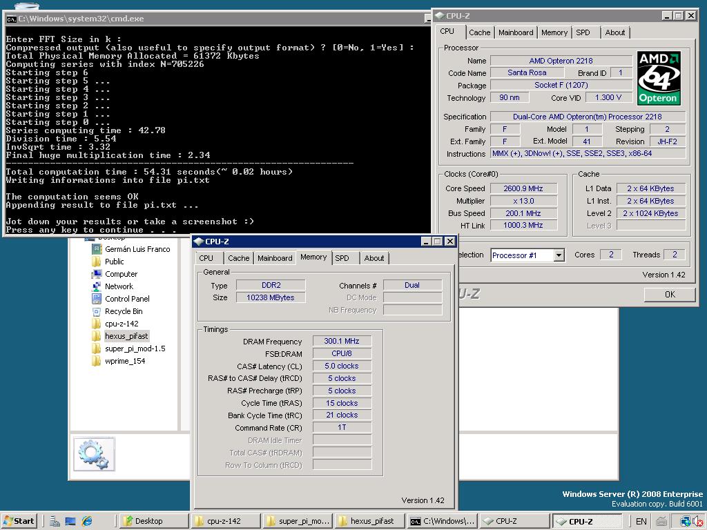Switch to the cpu-z-142 taskbar button

pyautogui.click(x=226, y=521)
